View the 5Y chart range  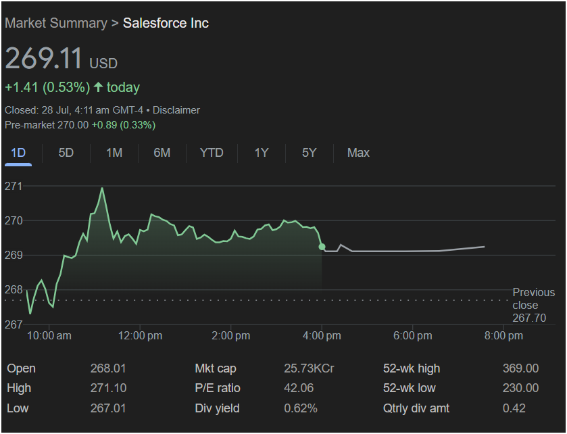click(309, 153)
